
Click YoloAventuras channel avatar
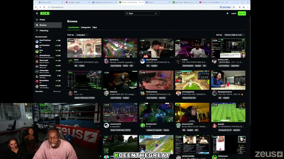pyautogui.click(x=142, y=93)
